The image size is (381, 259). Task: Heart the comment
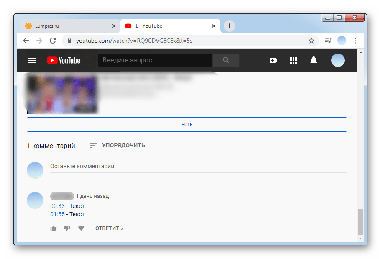click(81, 228)
